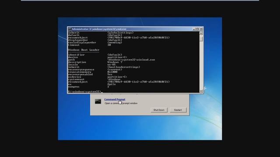Click 'Open a command prompt window' description text

121,103
